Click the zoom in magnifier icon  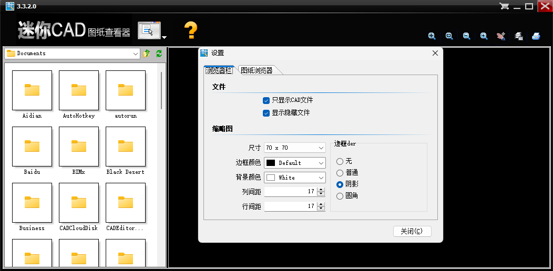coord(484,36)
